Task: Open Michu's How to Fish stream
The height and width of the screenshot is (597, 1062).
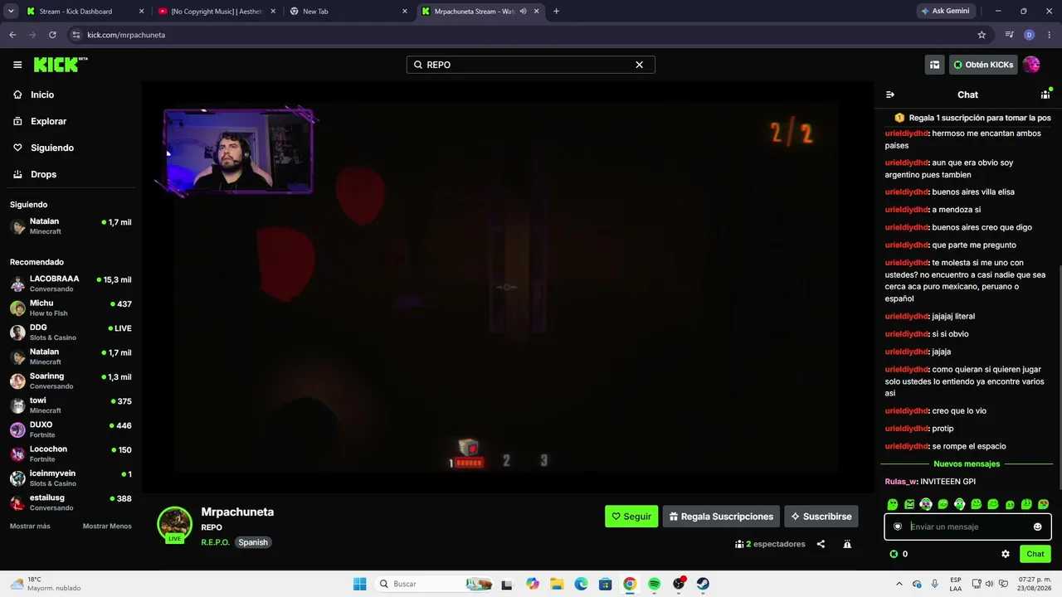Action: (x=71, y=308)
